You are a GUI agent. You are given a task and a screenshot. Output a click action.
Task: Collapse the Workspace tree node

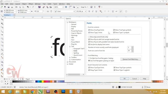pos(67,22)
